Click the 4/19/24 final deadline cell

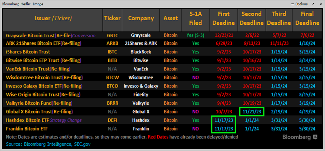307,112
